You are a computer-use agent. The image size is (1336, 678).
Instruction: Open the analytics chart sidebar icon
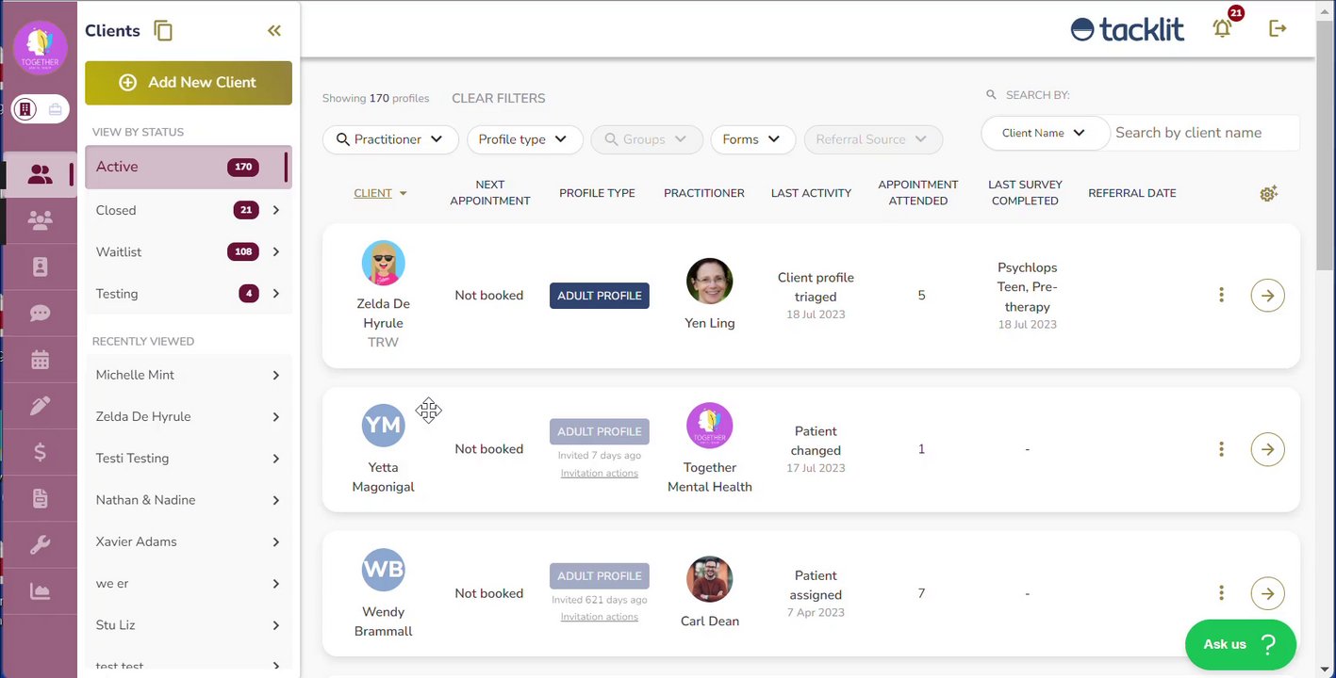click(x=40, y=591)
